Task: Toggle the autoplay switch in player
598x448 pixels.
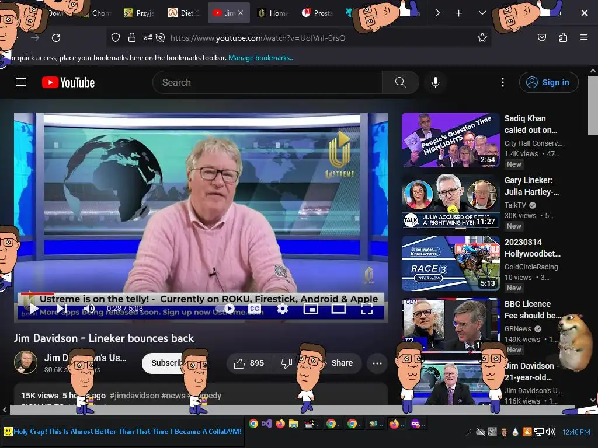Action: coord(225,309)
